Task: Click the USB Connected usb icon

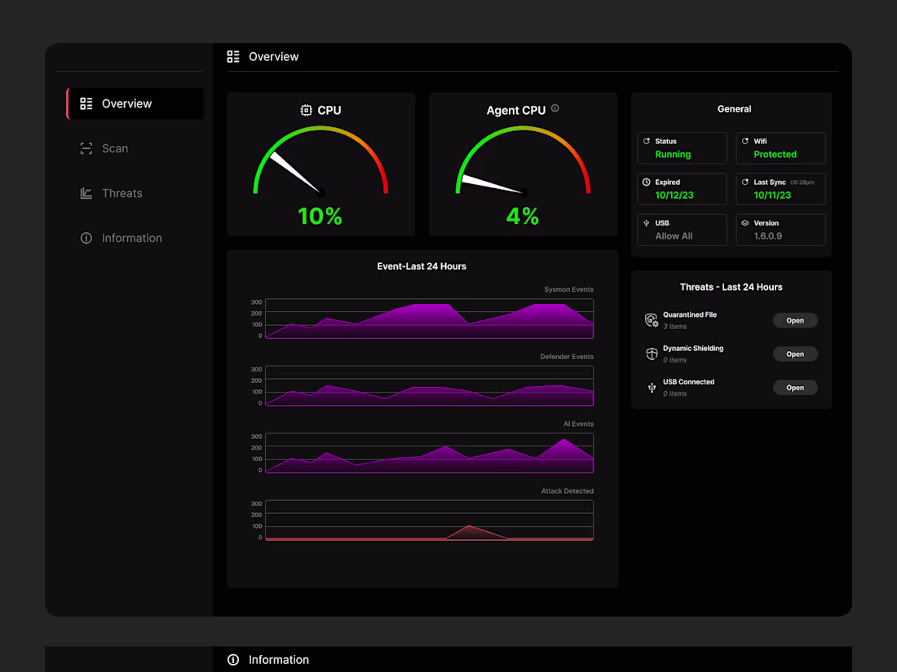Action: pos(652,387)
